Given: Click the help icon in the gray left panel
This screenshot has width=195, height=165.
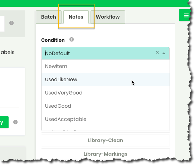Looking at the screenshot, I should coord(11,23).
